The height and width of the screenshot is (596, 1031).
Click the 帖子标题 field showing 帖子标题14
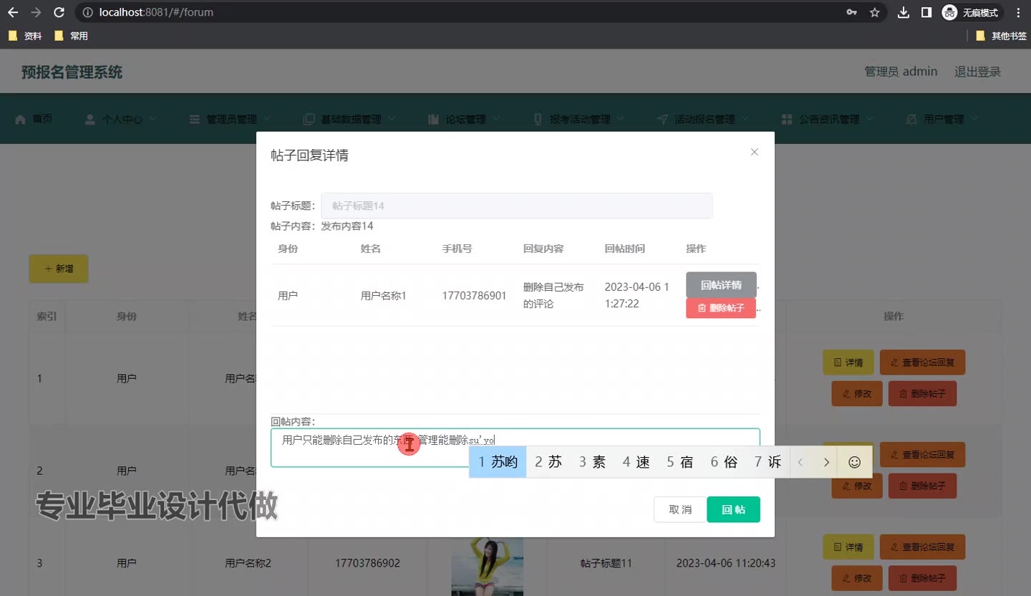pyautogui.click(x=516, y=206)
